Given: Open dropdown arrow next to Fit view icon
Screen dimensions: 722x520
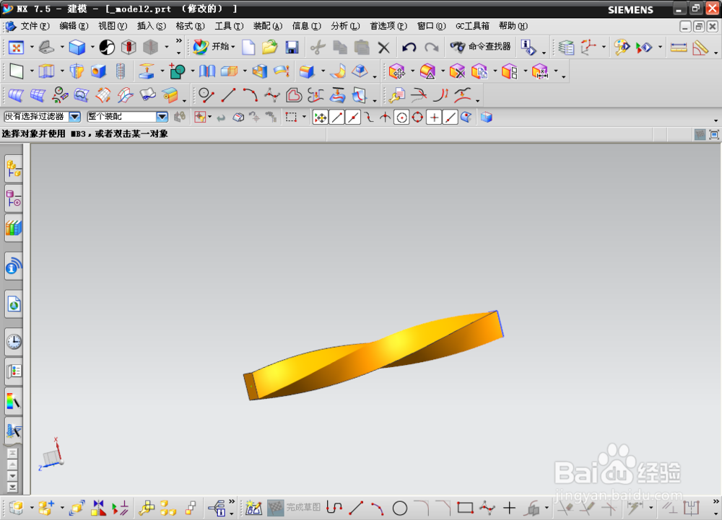Looking at the screenshot, I should (x=32, y=47).
